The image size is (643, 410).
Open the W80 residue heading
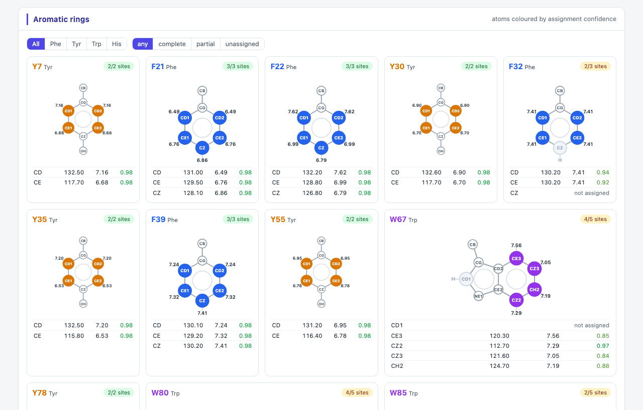(160, 392)
